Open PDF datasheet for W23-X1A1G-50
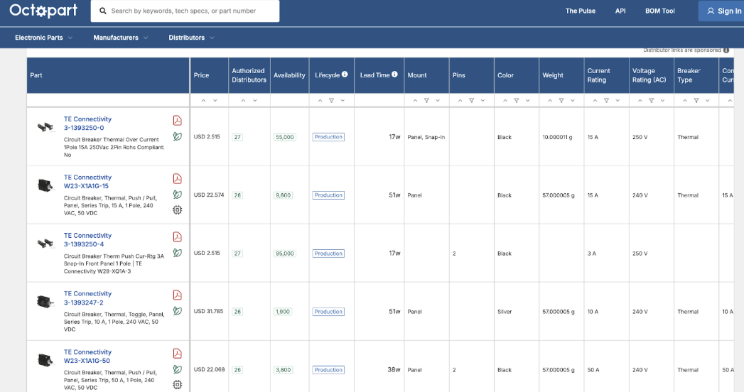 coord(177,354)
